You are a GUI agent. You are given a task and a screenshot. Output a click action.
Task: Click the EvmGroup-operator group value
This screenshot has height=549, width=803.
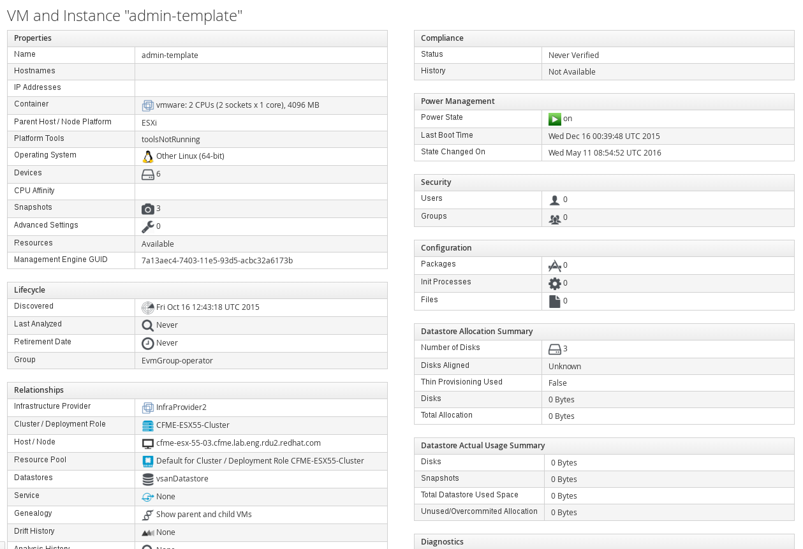click(177, 361)
